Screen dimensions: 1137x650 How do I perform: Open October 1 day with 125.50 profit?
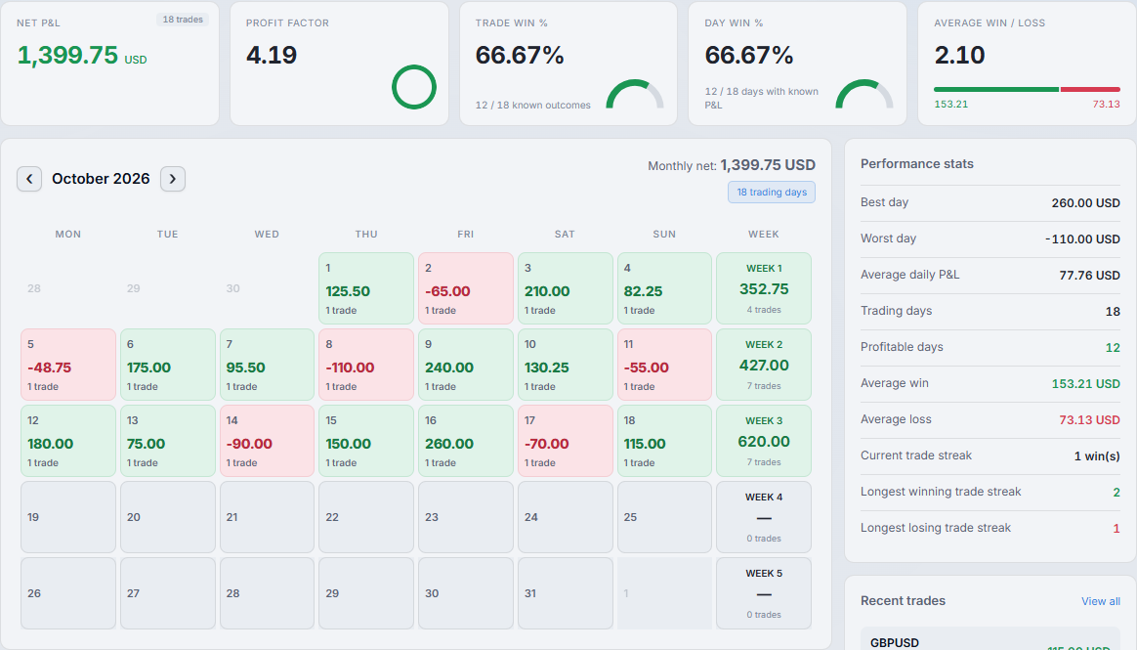[366, 288]
